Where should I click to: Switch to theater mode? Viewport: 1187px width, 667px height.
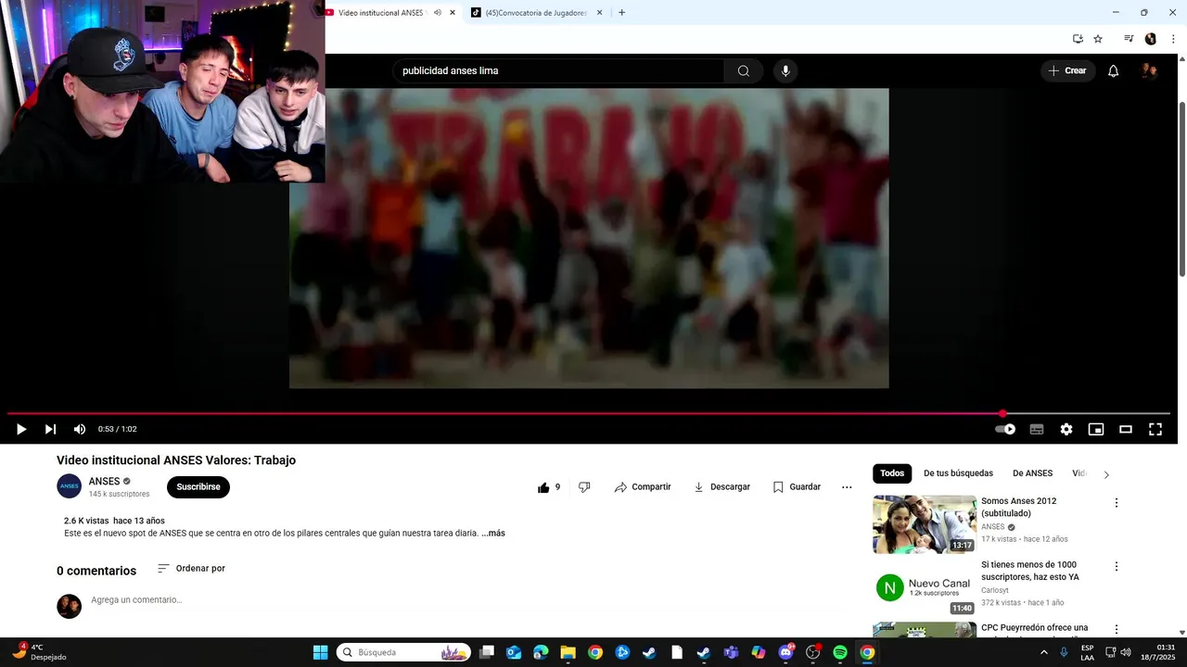point(1126,429)
